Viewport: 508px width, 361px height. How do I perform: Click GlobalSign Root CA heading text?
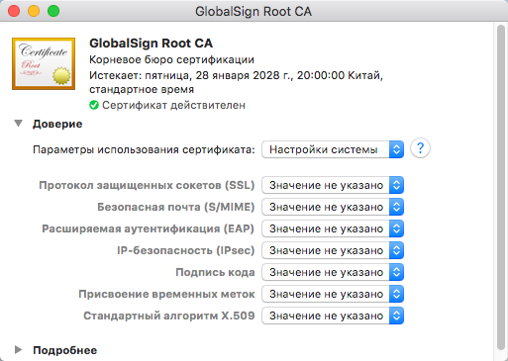point(151,44)
